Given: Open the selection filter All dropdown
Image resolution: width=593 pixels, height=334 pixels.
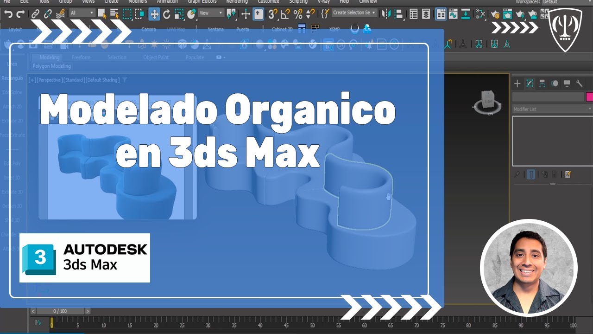Looking at the screenshot, I should (82, 13).
